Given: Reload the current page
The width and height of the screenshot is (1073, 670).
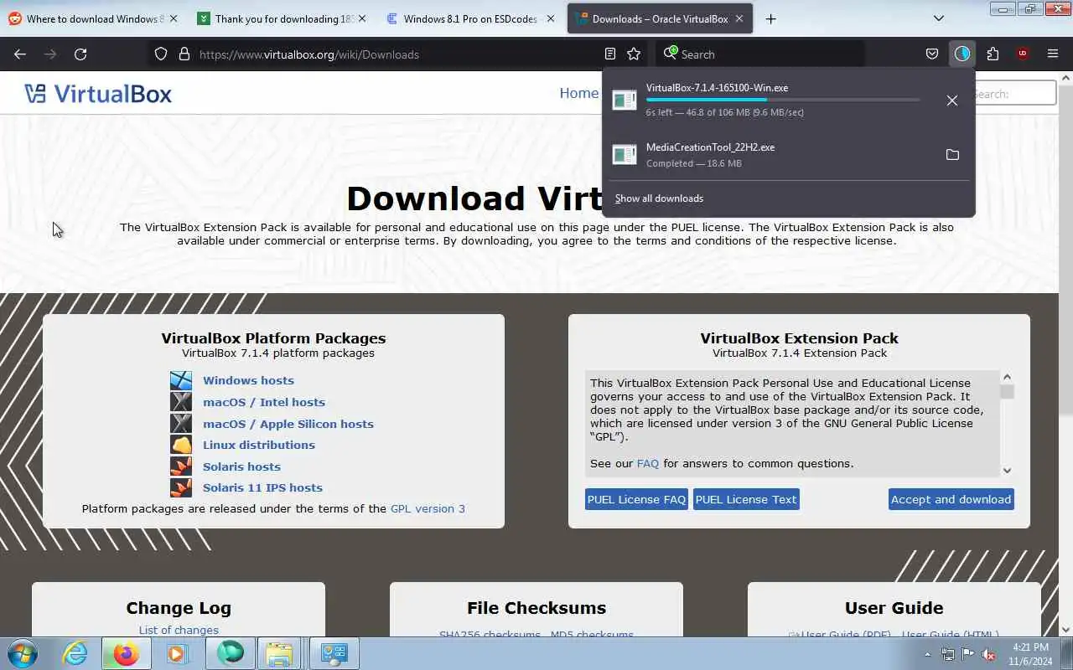Looking at the screenshot, I should coord(80,54).
